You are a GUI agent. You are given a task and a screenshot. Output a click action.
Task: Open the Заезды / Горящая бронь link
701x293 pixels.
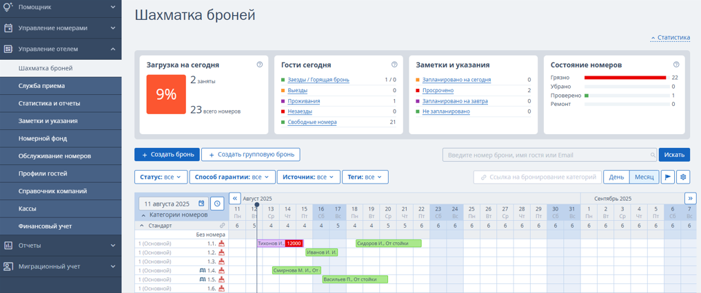[318, 80]
